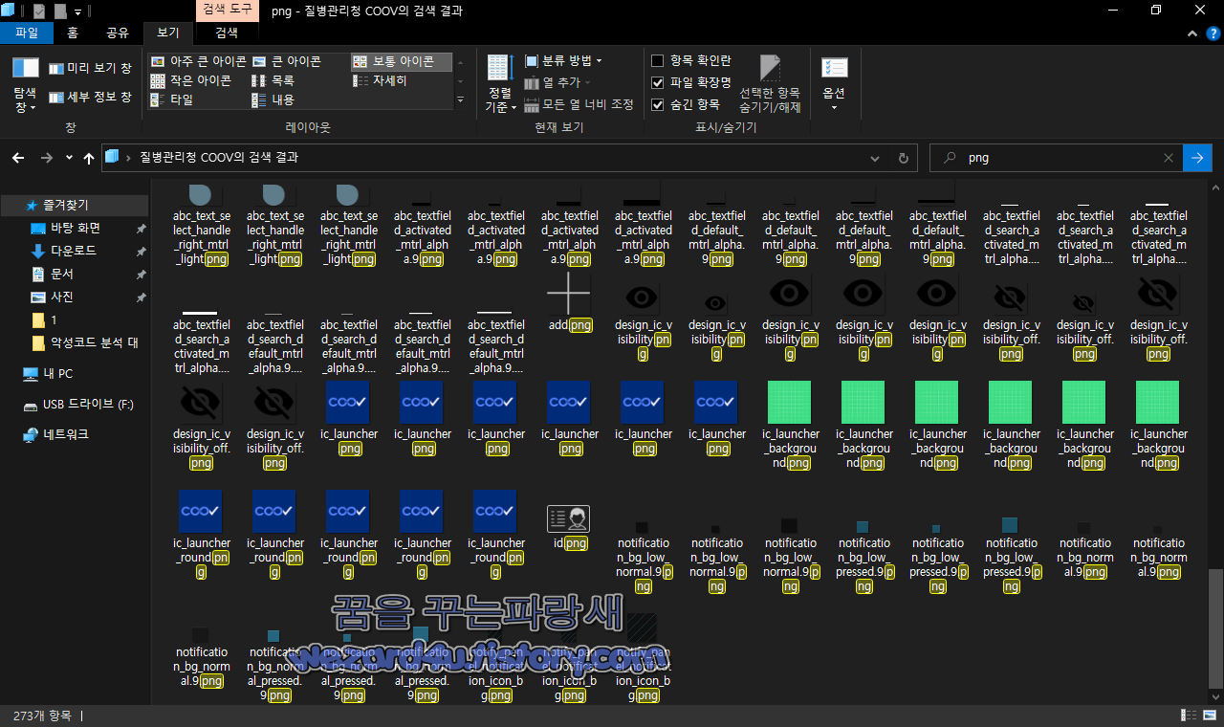Select USB 드라이브 (F:) in the sidebar
The height and width of the screenshot is (727, 1224).
88,404
